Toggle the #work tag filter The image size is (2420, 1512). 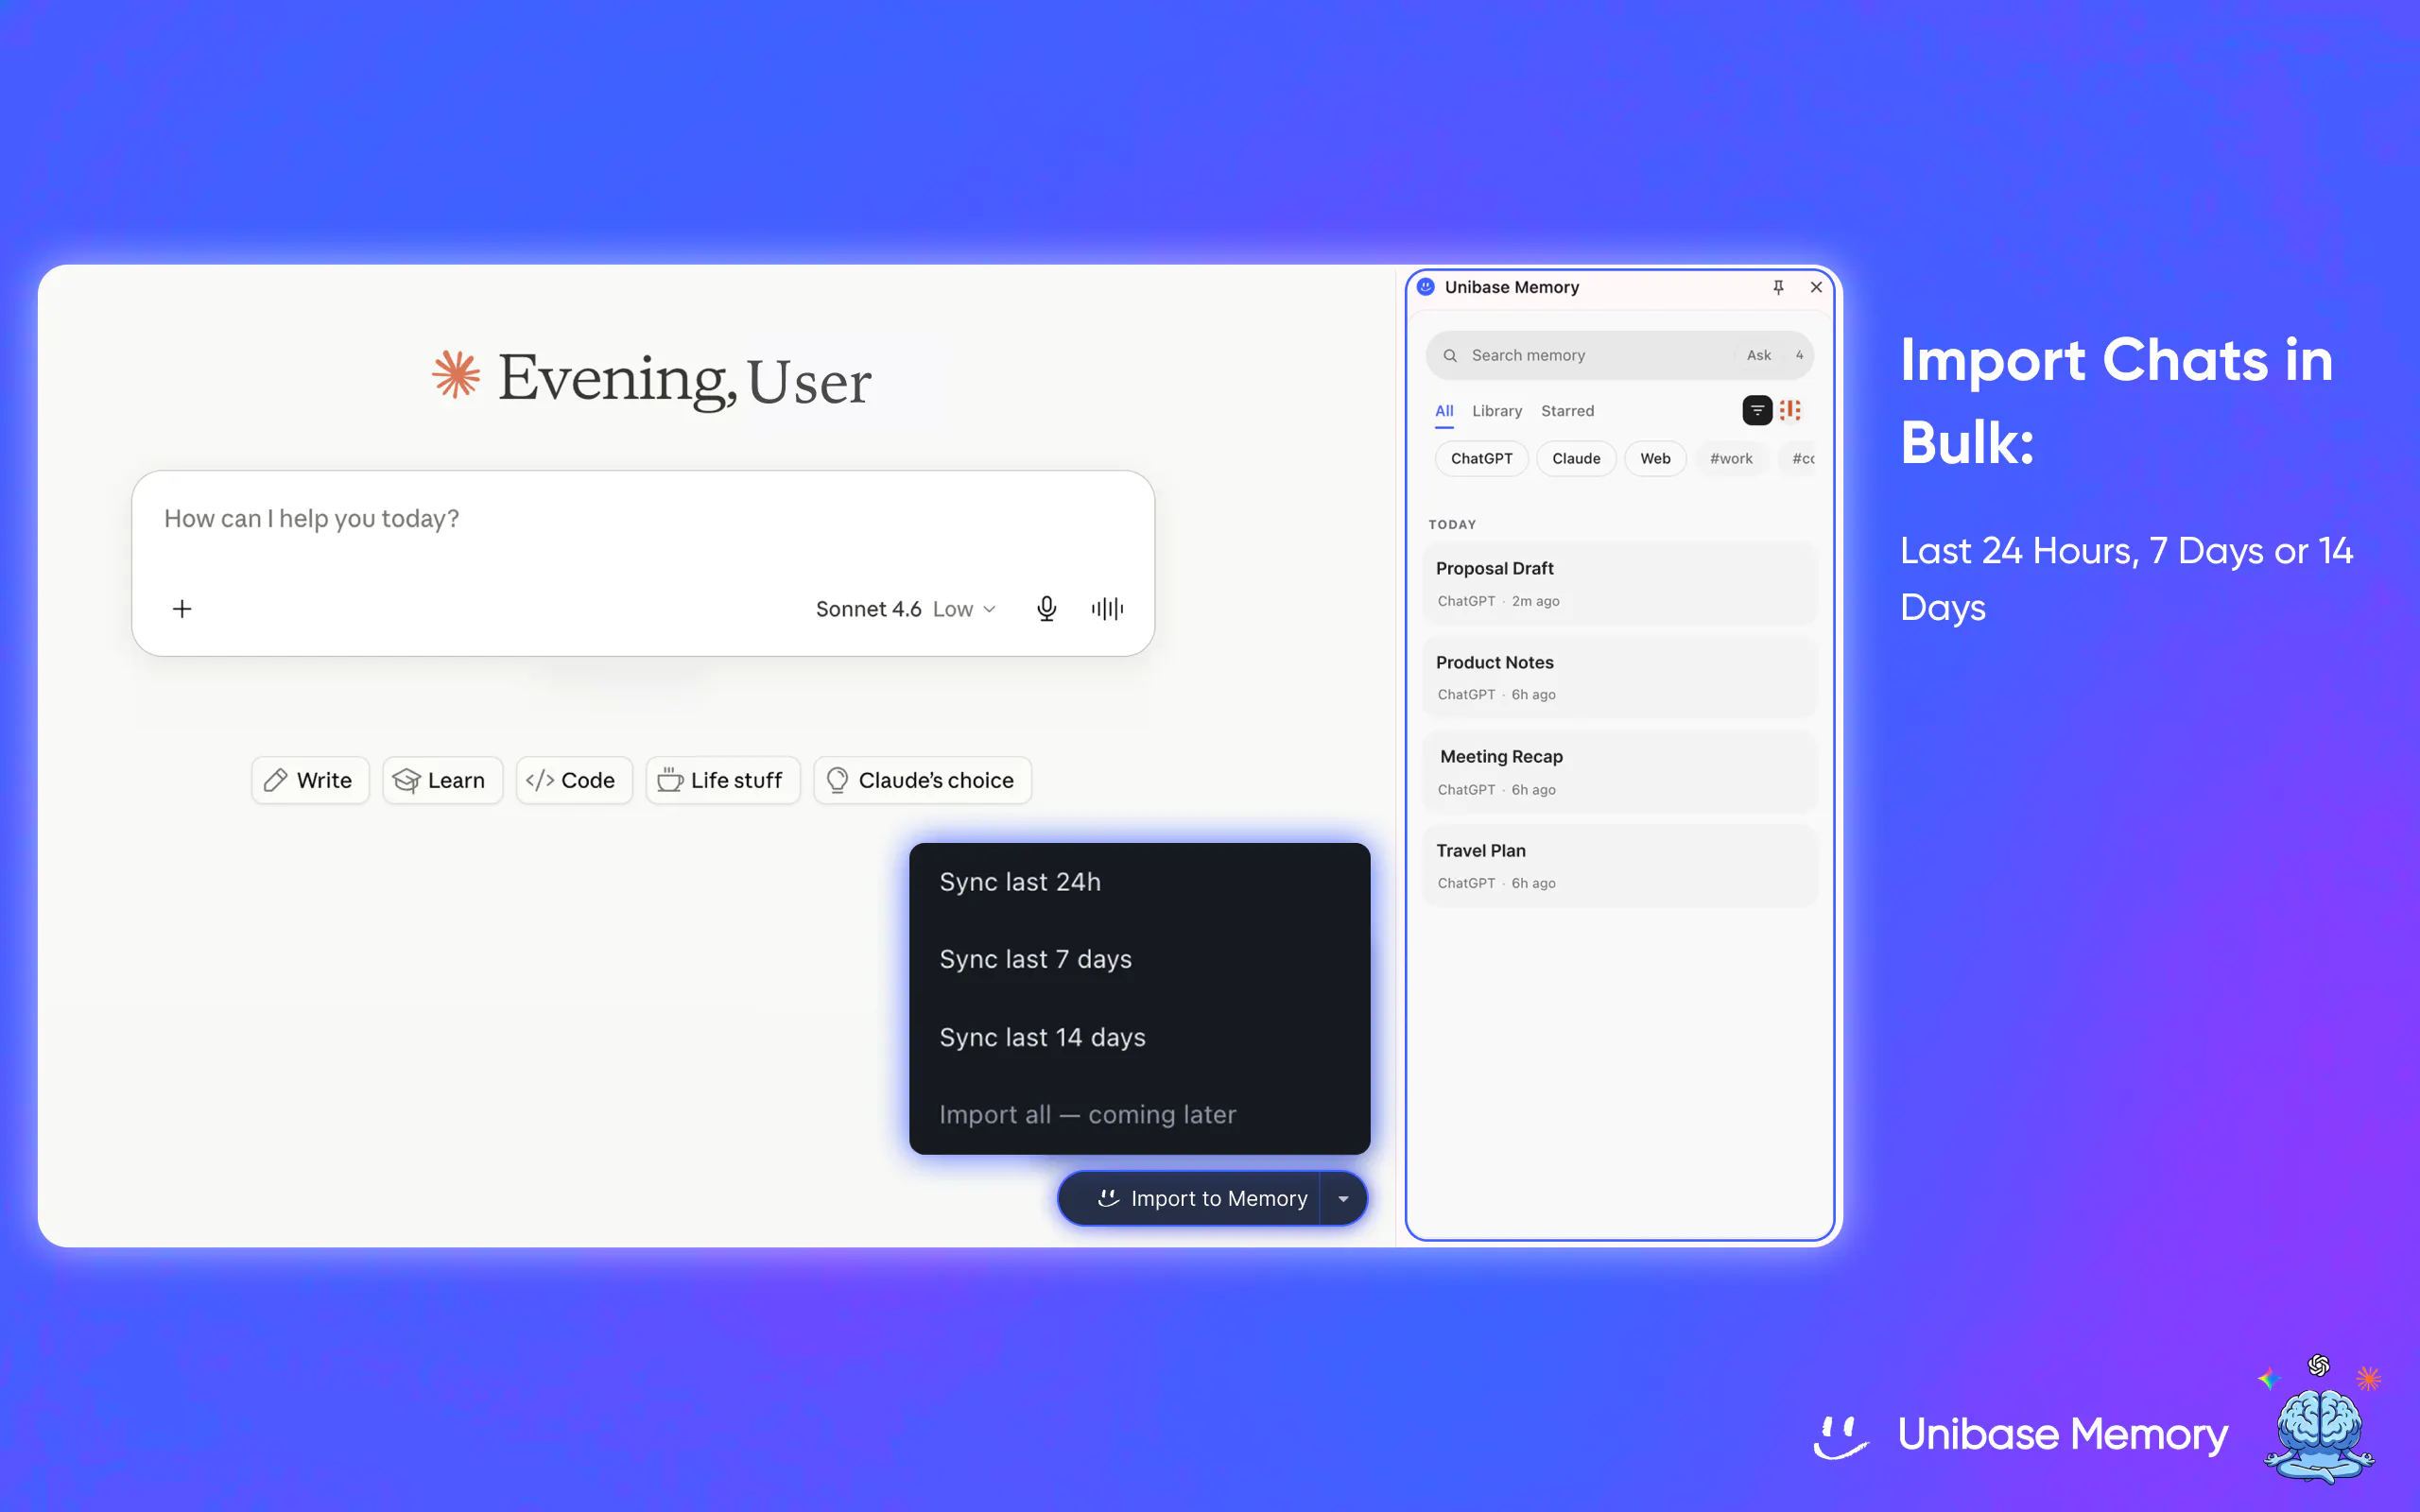click(1731, 459)
